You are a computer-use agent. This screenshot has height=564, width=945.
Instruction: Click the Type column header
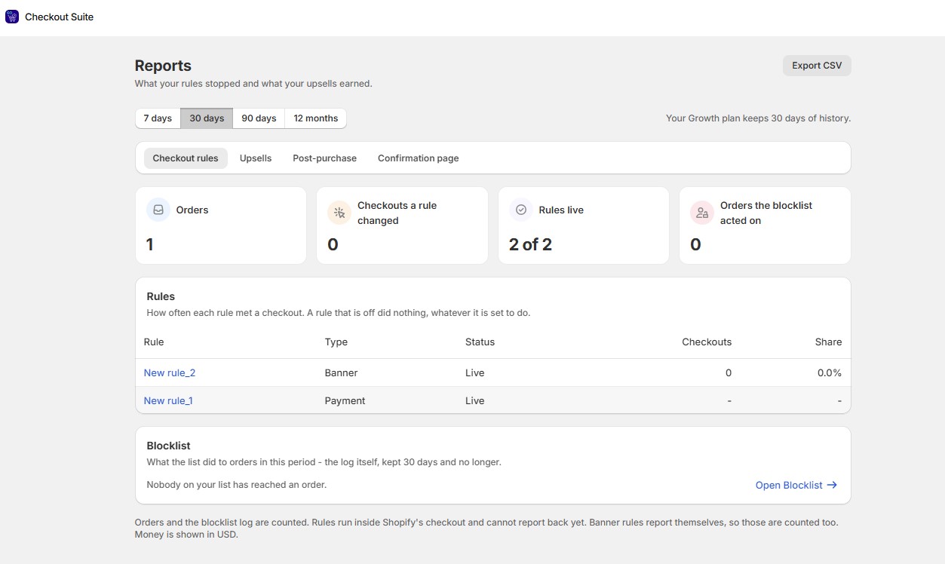(336, 342)
